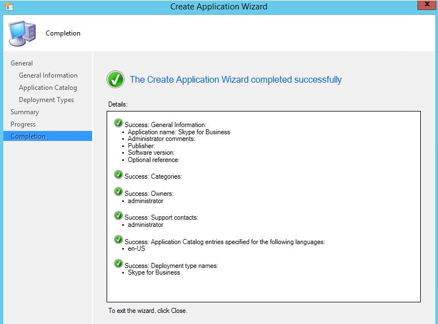Screen dimensions: 438x324
Task: Click the wizard completed successfully heading
Action: coord(235,79)
